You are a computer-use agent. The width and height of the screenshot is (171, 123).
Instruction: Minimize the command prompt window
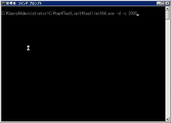158,3
